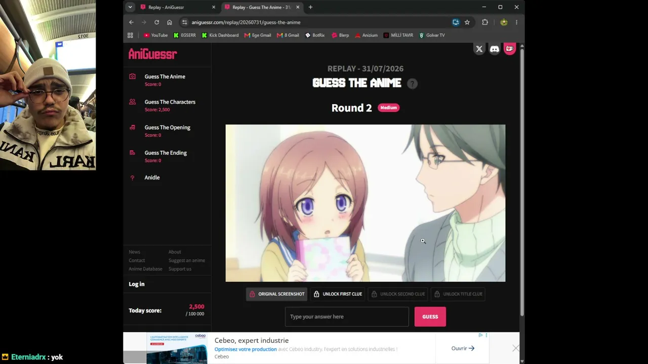Open the MİLLİ TAVIR bookmark
648x364 pixels.
pyautogui.click(x=398, y=35)
